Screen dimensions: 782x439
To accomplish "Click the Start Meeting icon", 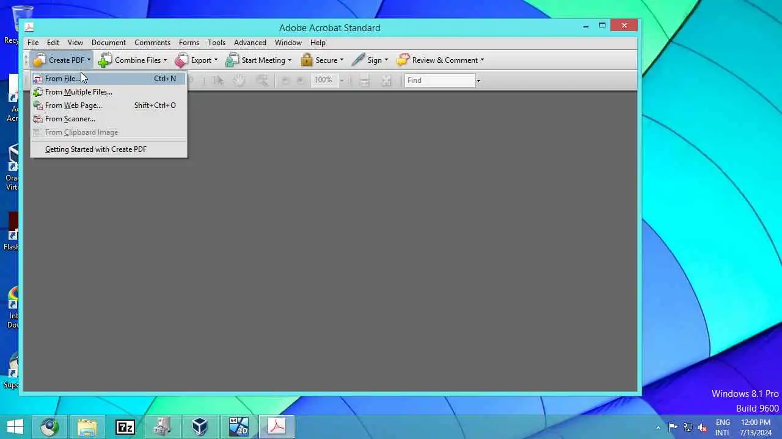I will click(x=232, y=60).
